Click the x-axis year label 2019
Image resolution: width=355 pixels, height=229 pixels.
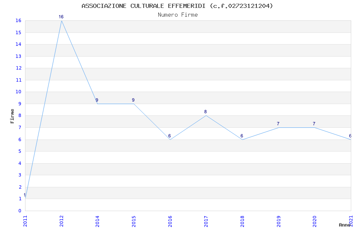pos(279,221)
